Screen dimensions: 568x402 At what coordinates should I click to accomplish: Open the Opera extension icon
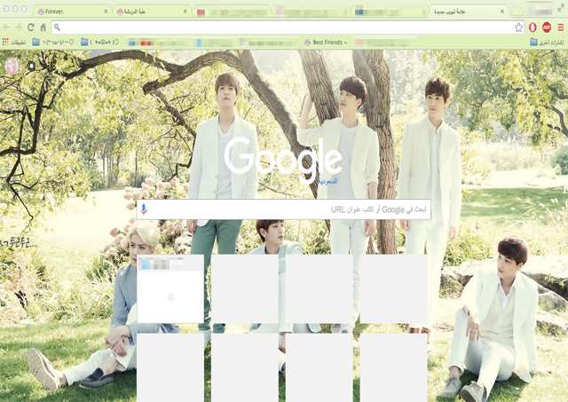[533, 28]
